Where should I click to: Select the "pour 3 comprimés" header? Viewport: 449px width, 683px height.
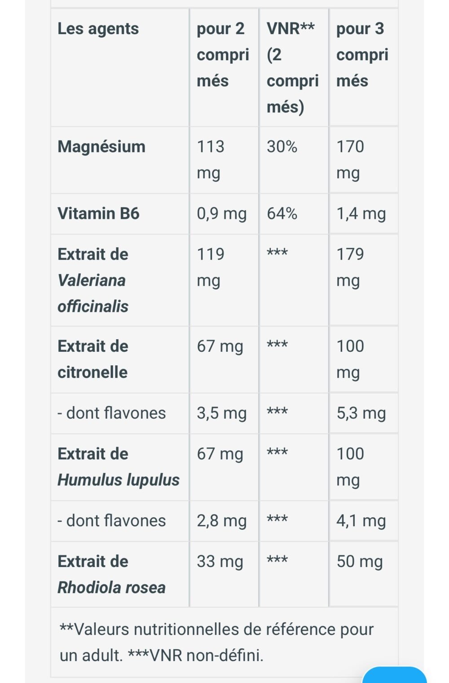click(x=362, y=54)
